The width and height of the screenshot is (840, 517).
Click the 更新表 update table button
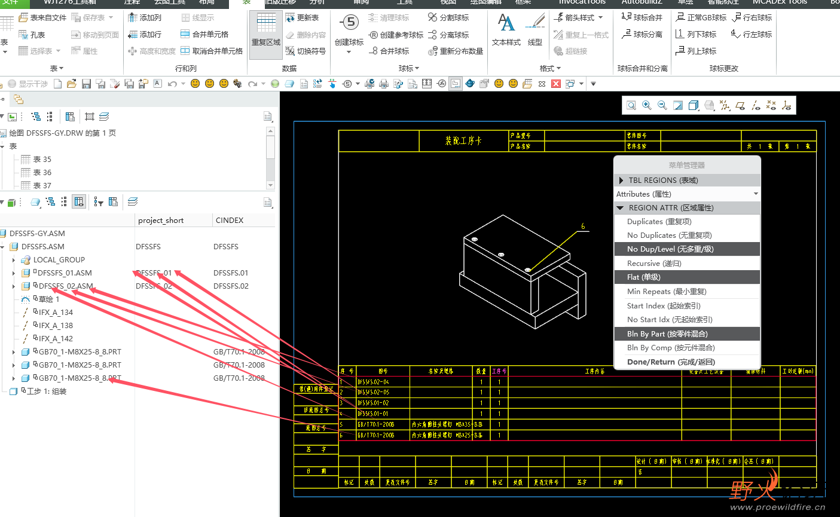[x=303, y=18]
